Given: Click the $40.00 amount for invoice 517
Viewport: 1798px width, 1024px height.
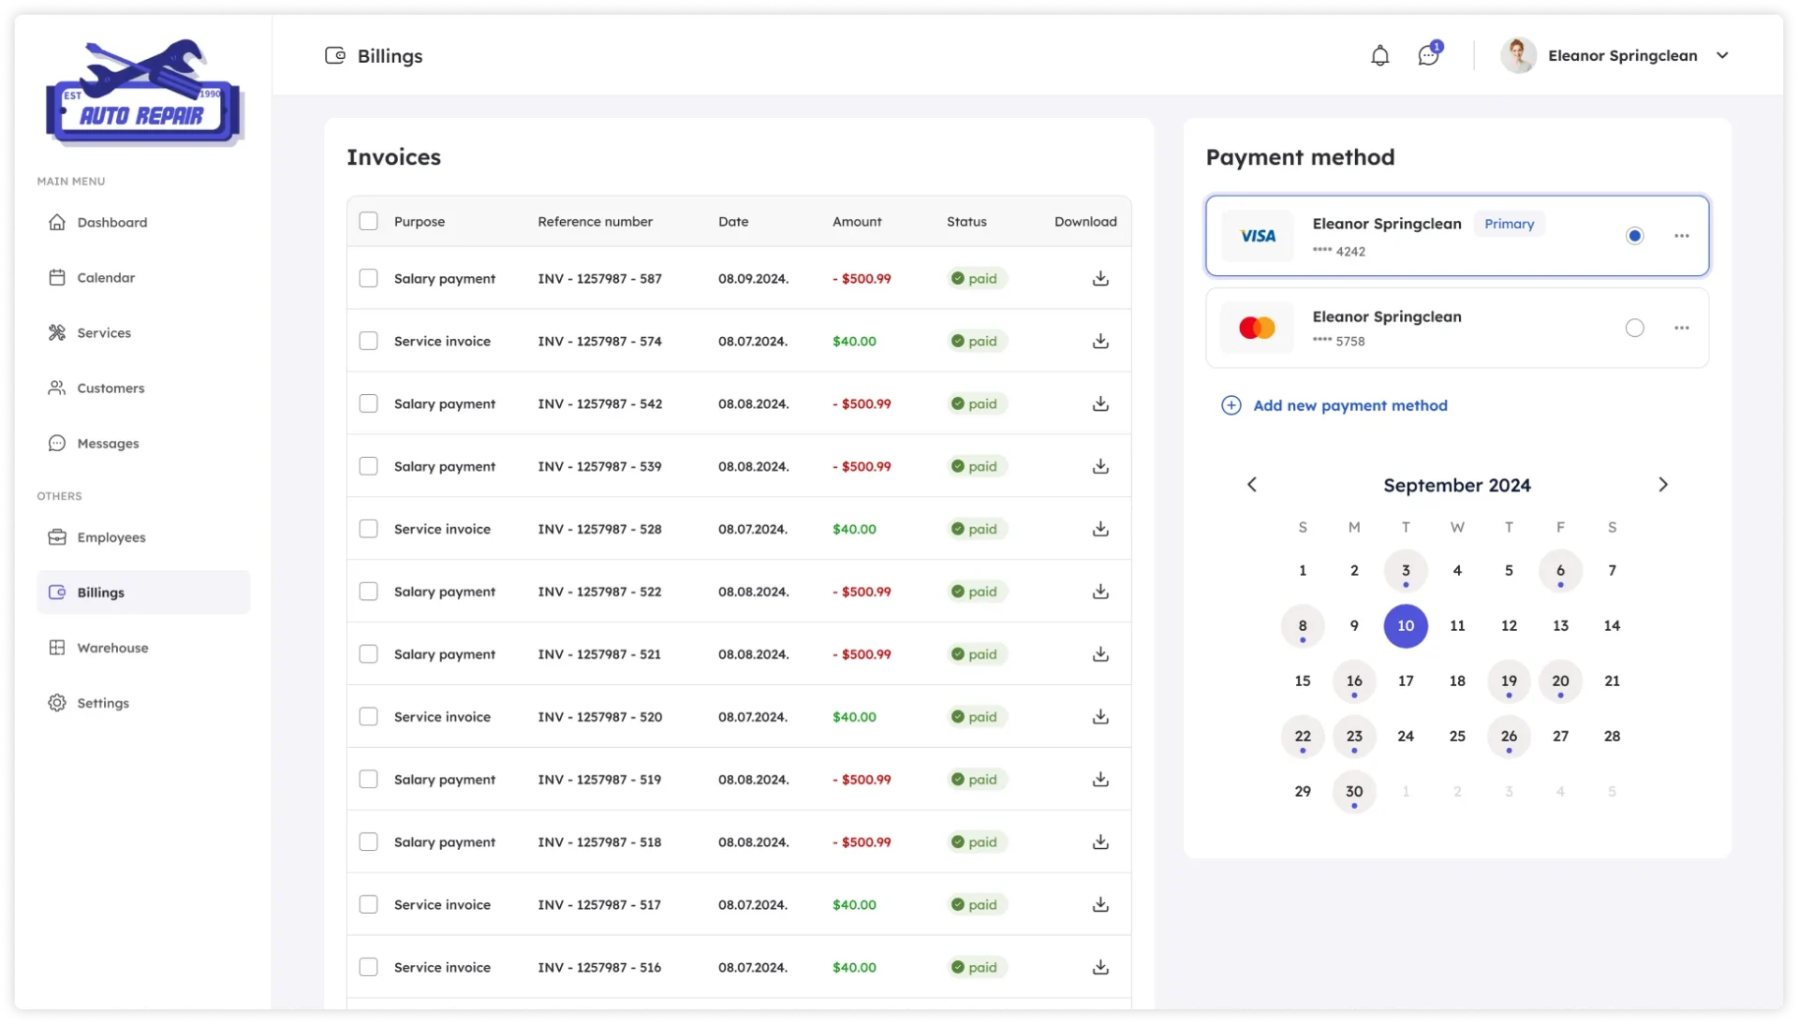Looking at the screenshot, I should click(x=854, y=905).
